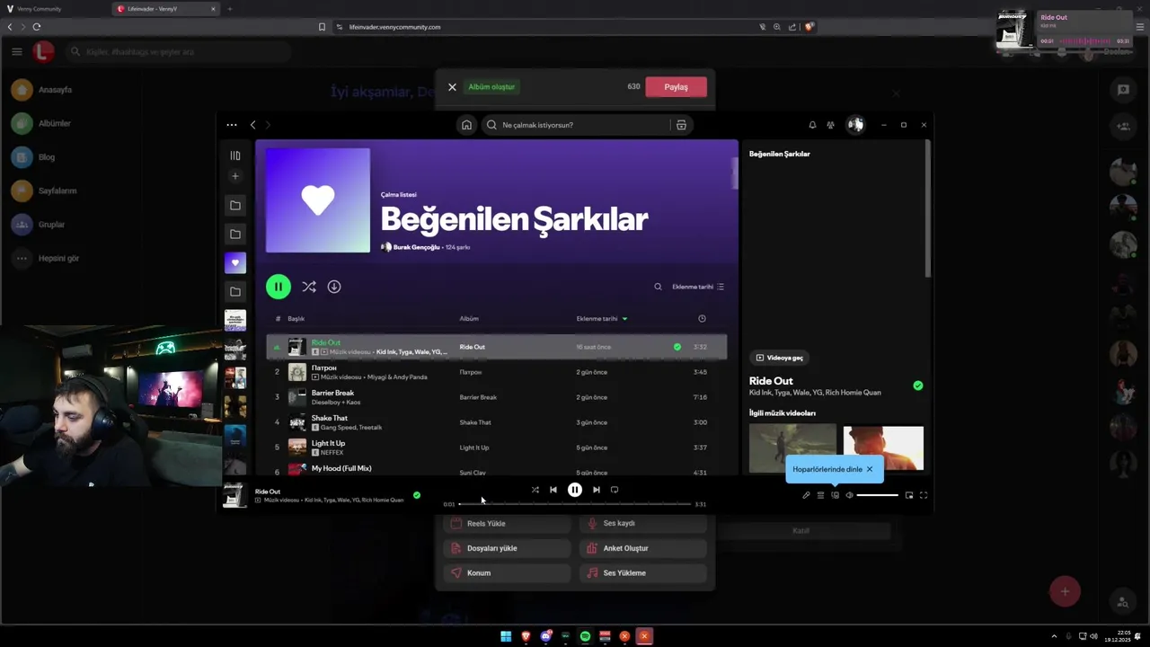Open the mini player icon
Viewport: 1150px width, 647px height.
pyautogui.click(x=909, y=495)
